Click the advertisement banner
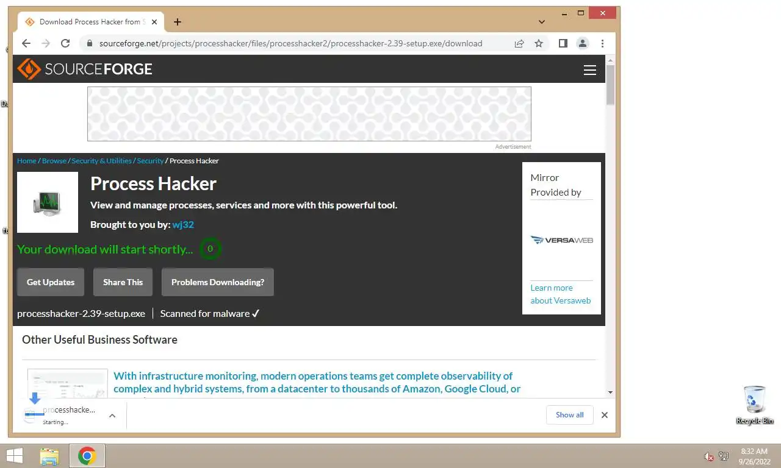The width and height of the screenshot is (781, 468). click(309, 114)
